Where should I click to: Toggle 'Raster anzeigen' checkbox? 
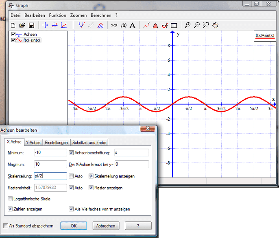pos(91,188)
